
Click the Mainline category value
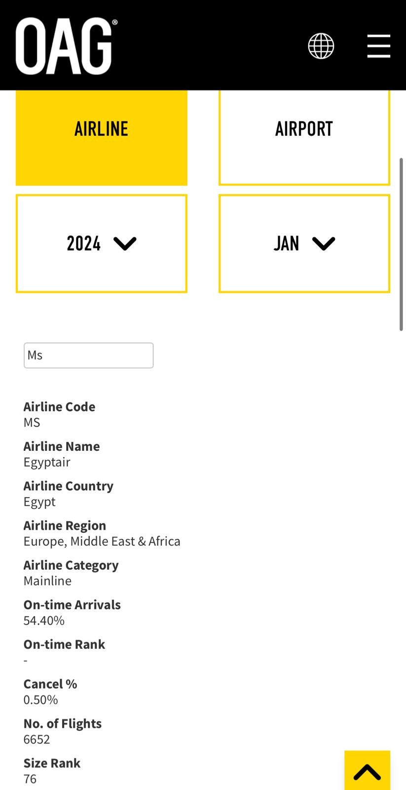(47, 581)
